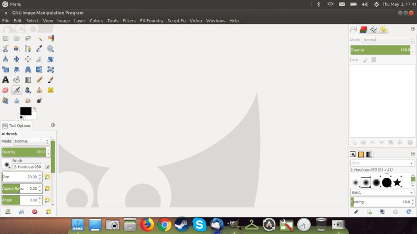The width and height of the screenshot is (417, 234).
Task: Switch to the Gradients tab
Action: point(370,154)
